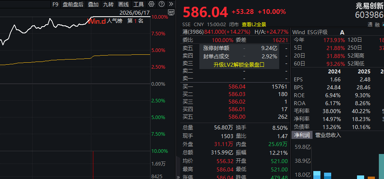Click the 总额 value 315.99亿
The width and height of the screenshot is (384, 179).
click(222, 152)
